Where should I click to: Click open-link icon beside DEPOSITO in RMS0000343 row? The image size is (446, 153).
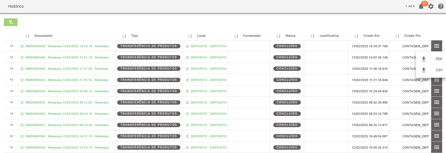point(187,102)
